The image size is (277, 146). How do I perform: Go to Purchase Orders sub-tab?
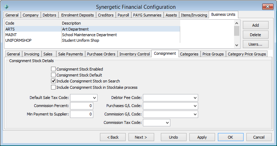click(x=101, y=54)
